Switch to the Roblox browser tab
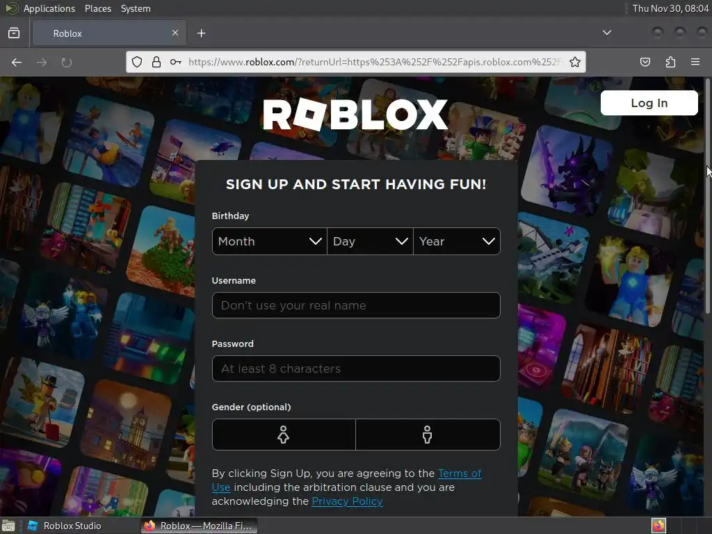The height and width of the screenshot is (534, 712). (x=109, y=33)
